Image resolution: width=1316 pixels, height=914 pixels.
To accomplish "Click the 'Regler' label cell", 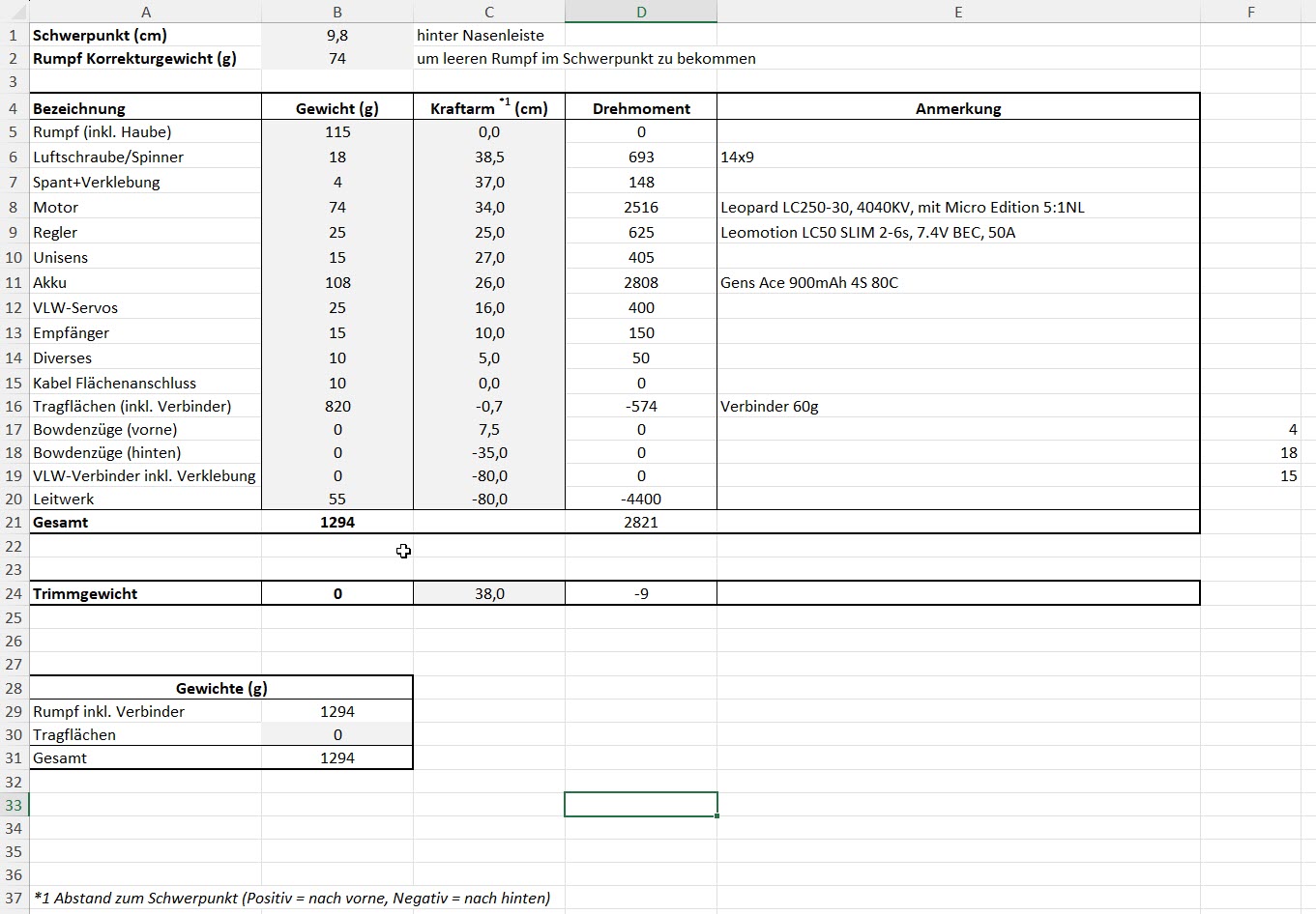I will [145, 232].
